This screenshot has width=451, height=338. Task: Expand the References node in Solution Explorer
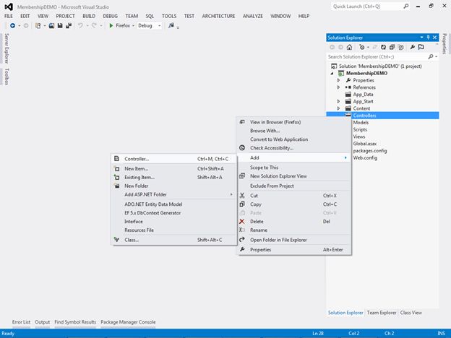pos(338,87)
